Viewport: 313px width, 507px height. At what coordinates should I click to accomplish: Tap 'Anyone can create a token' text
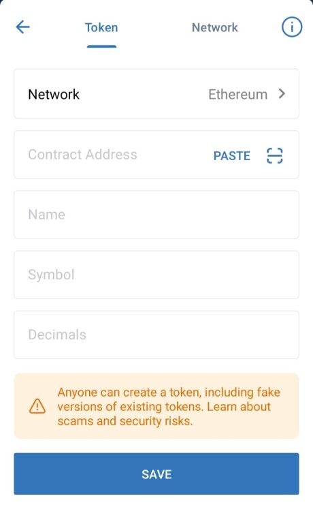coord(129,393)
